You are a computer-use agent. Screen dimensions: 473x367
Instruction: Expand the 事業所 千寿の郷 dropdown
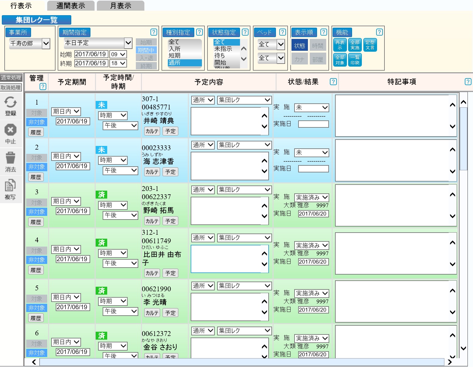point(46,43)
